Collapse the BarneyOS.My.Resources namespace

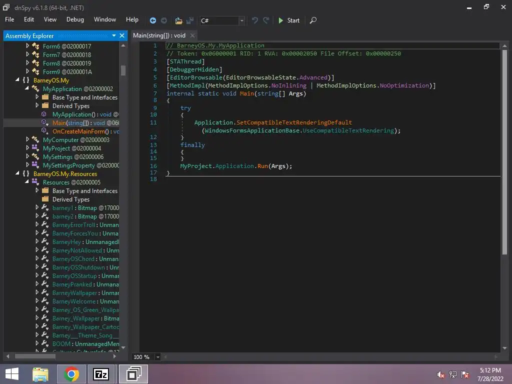17,173
